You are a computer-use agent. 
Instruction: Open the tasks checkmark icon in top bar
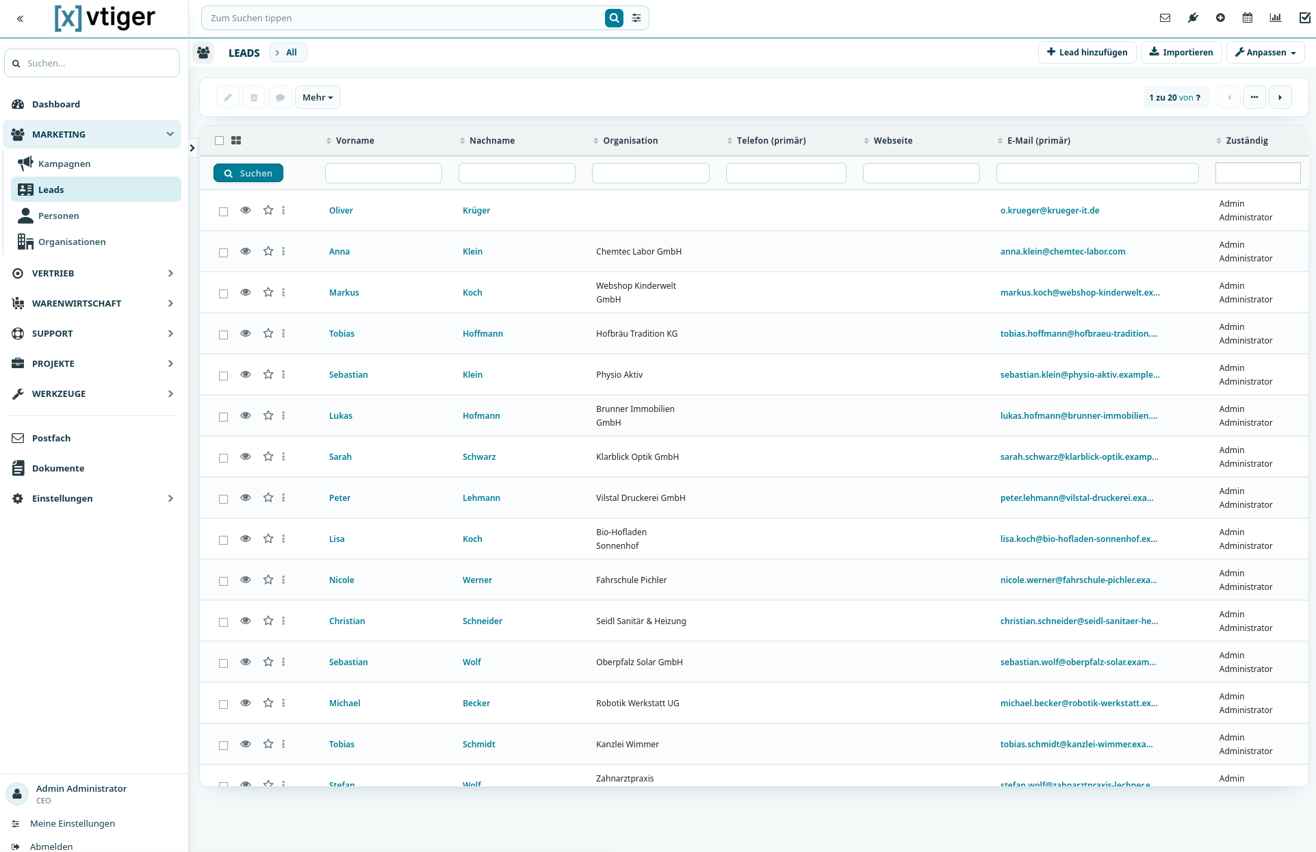tap(1304, 18)
